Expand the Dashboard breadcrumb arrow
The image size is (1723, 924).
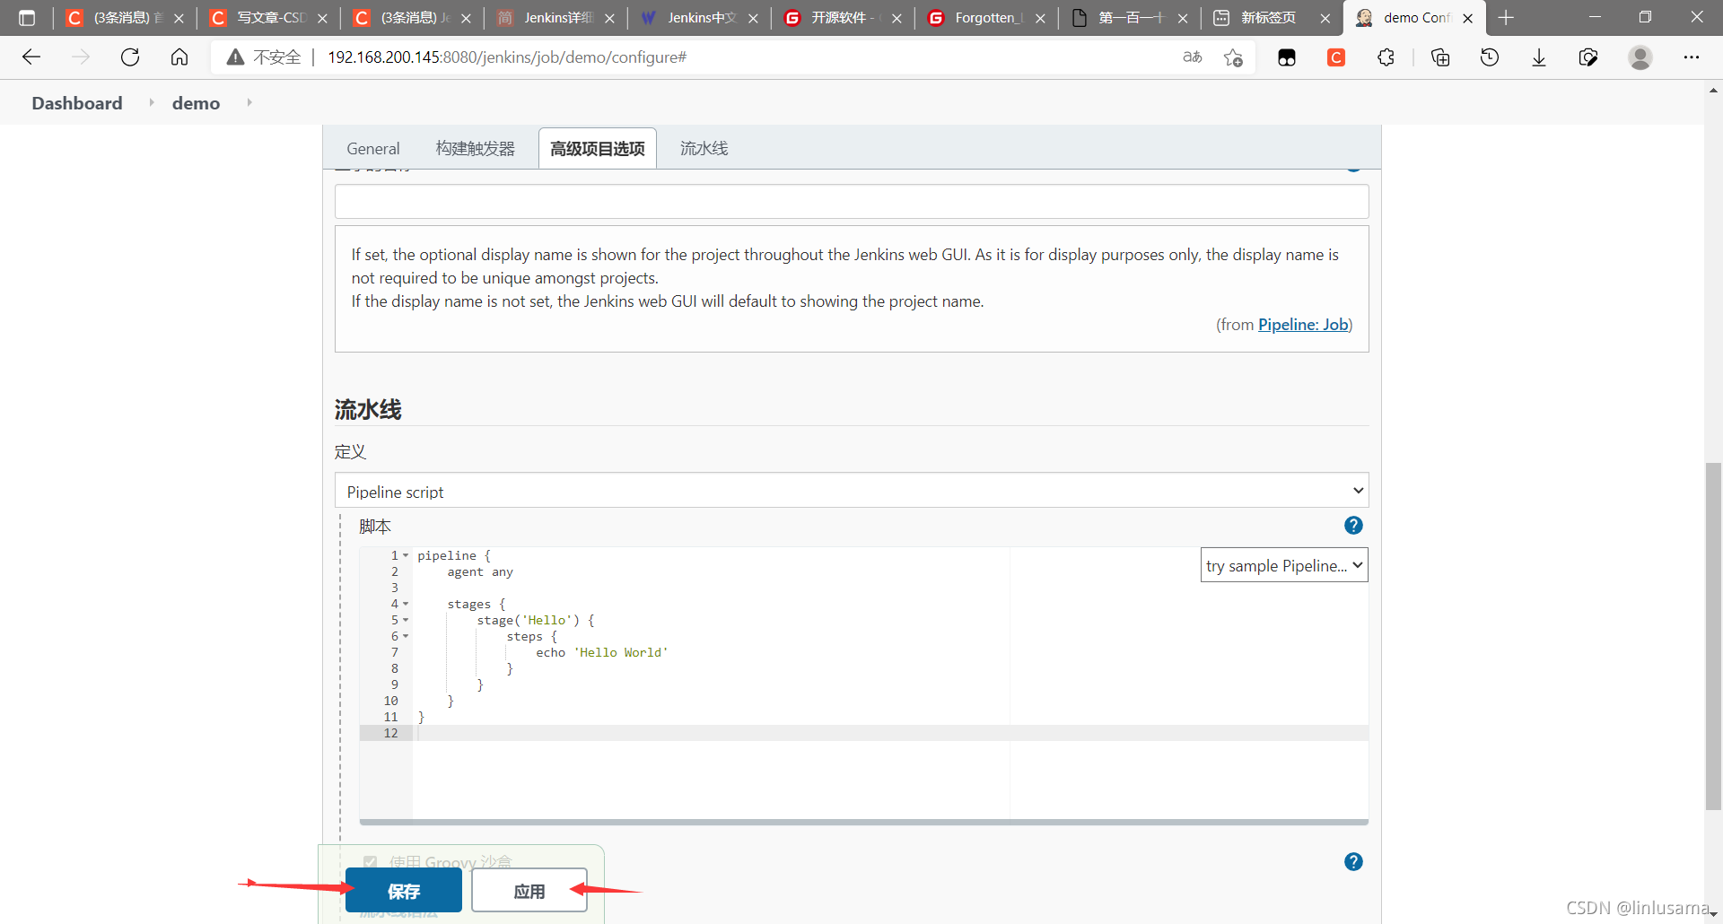[151, 103]
